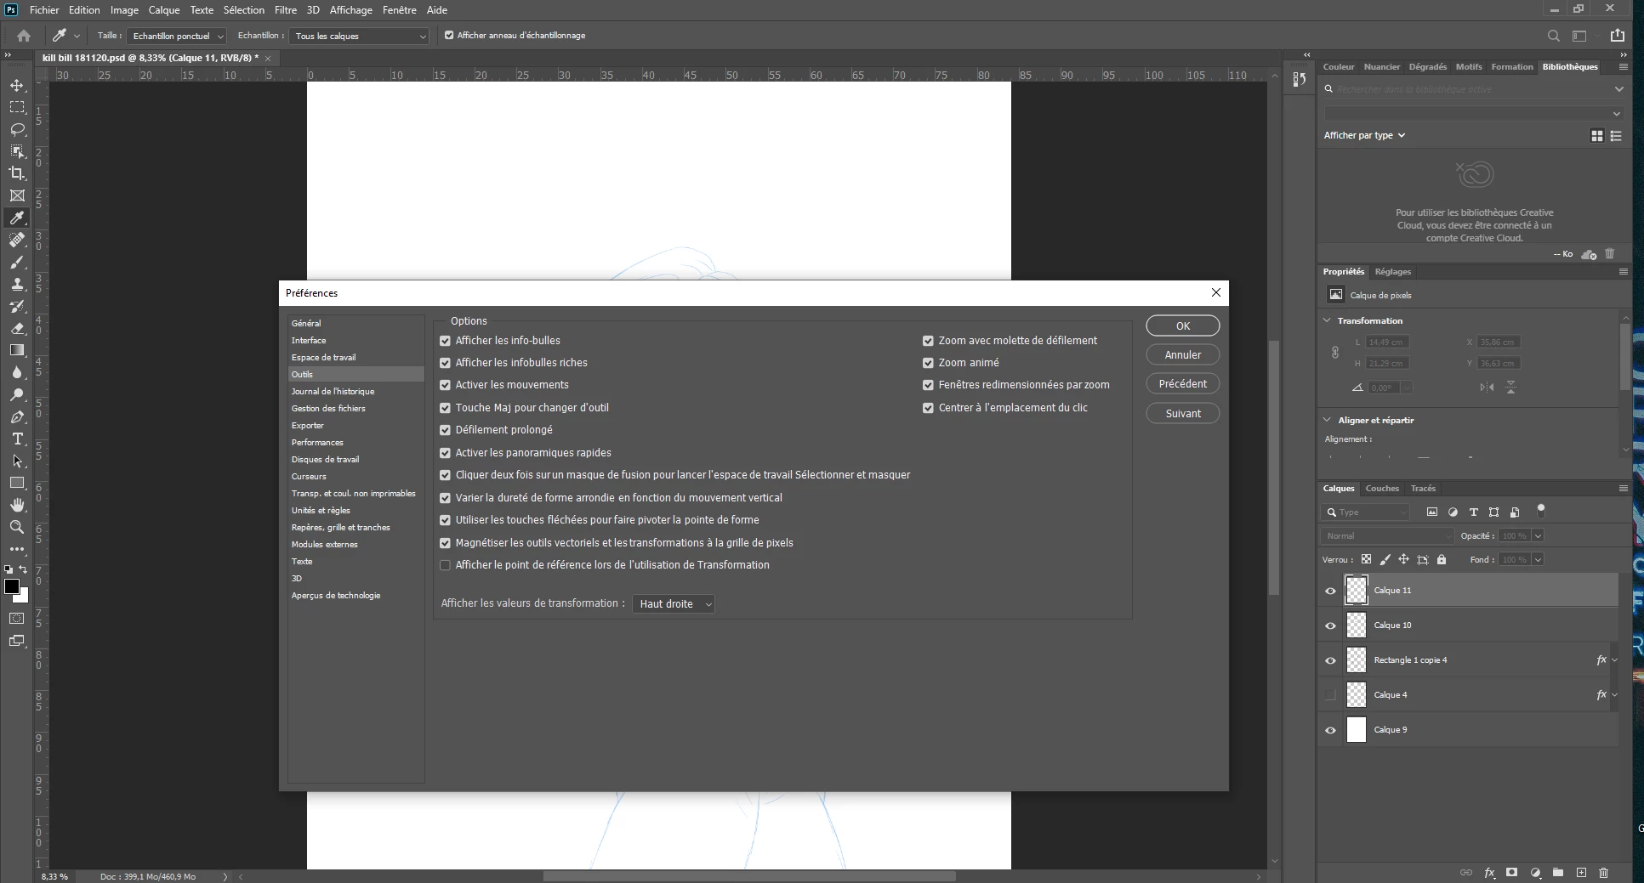Show the Calque 4 layer
This screenshot has height=883, width=1644.
pyautogui.click(x=1331, y=695)
